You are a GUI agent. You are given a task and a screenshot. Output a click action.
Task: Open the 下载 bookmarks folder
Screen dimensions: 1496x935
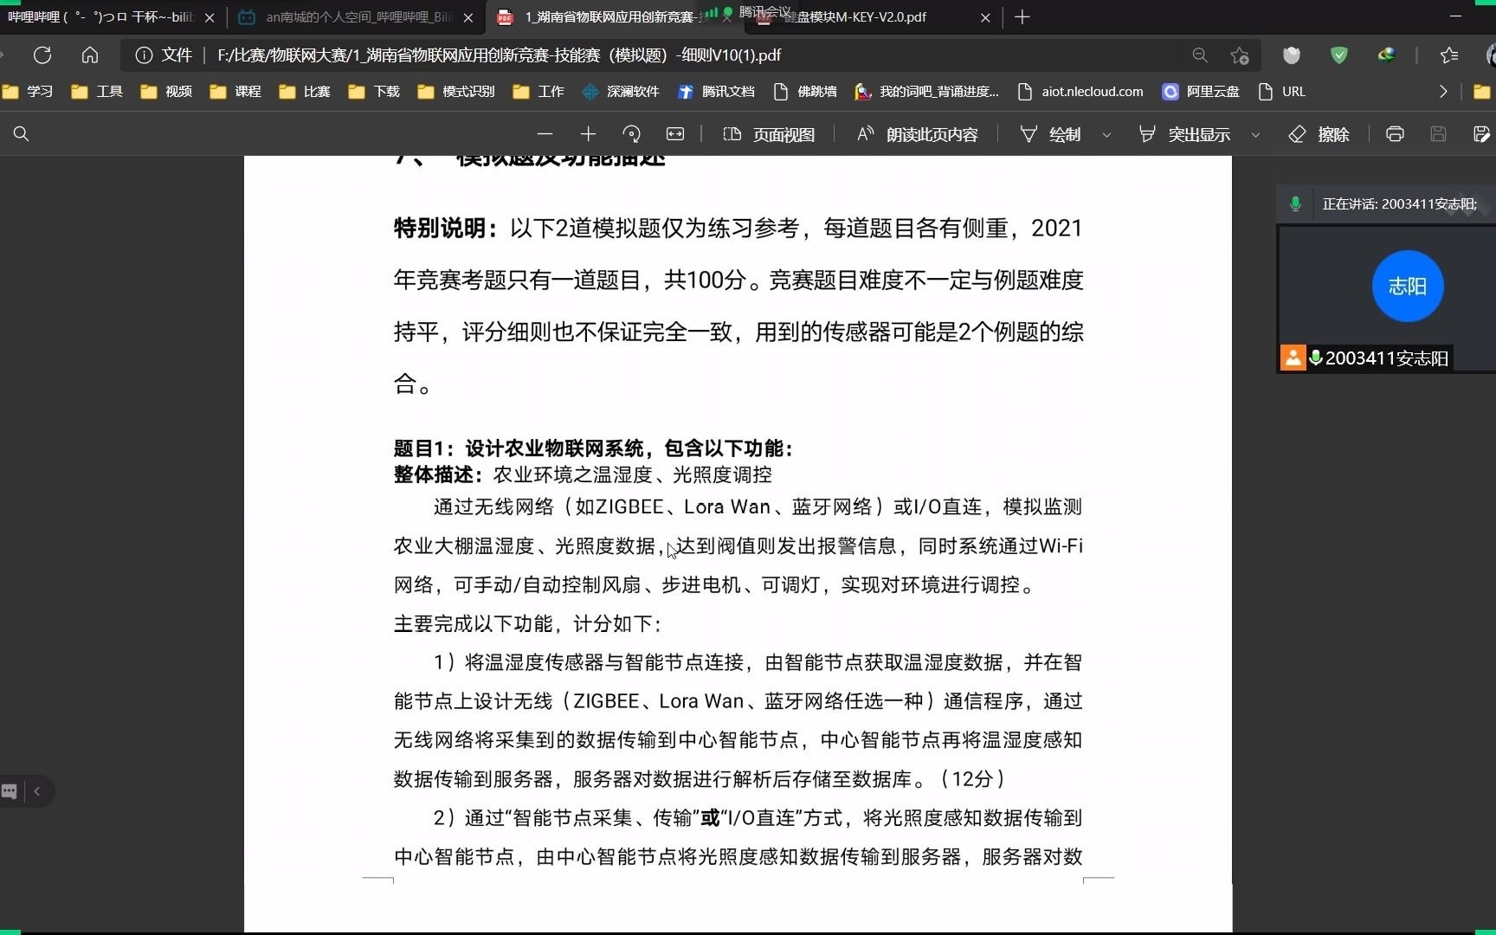(374, 92)
